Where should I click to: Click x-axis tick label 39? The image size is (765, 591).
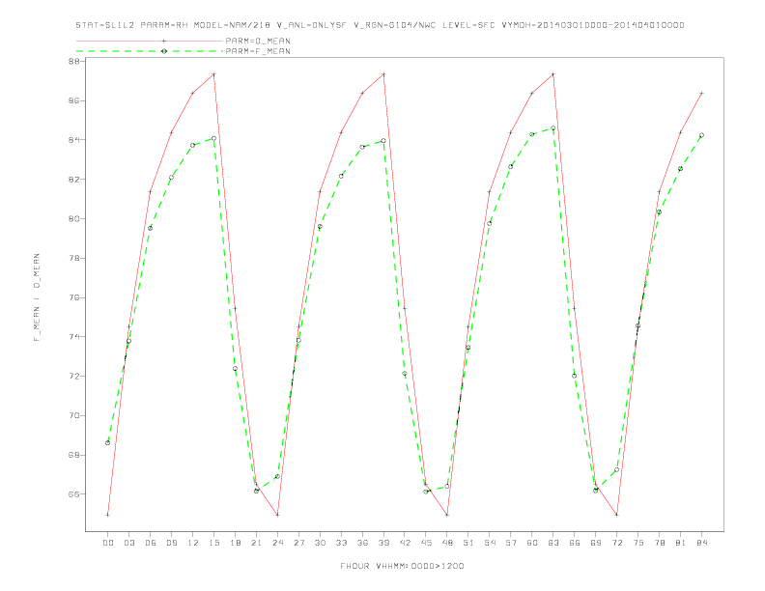tap(383, 543)
